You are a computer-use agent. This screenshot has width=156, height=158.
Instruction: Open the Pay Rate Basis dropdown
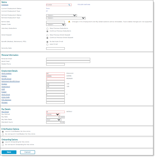(x=54, y=120)
